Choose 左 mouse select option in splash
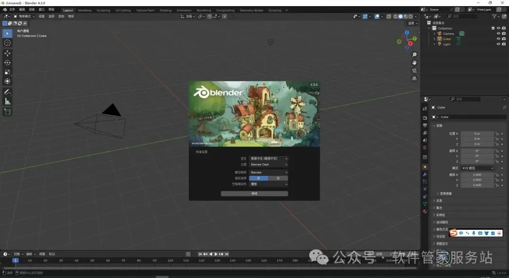This screenshot has height=278, width=509. [x=259, y=178]
